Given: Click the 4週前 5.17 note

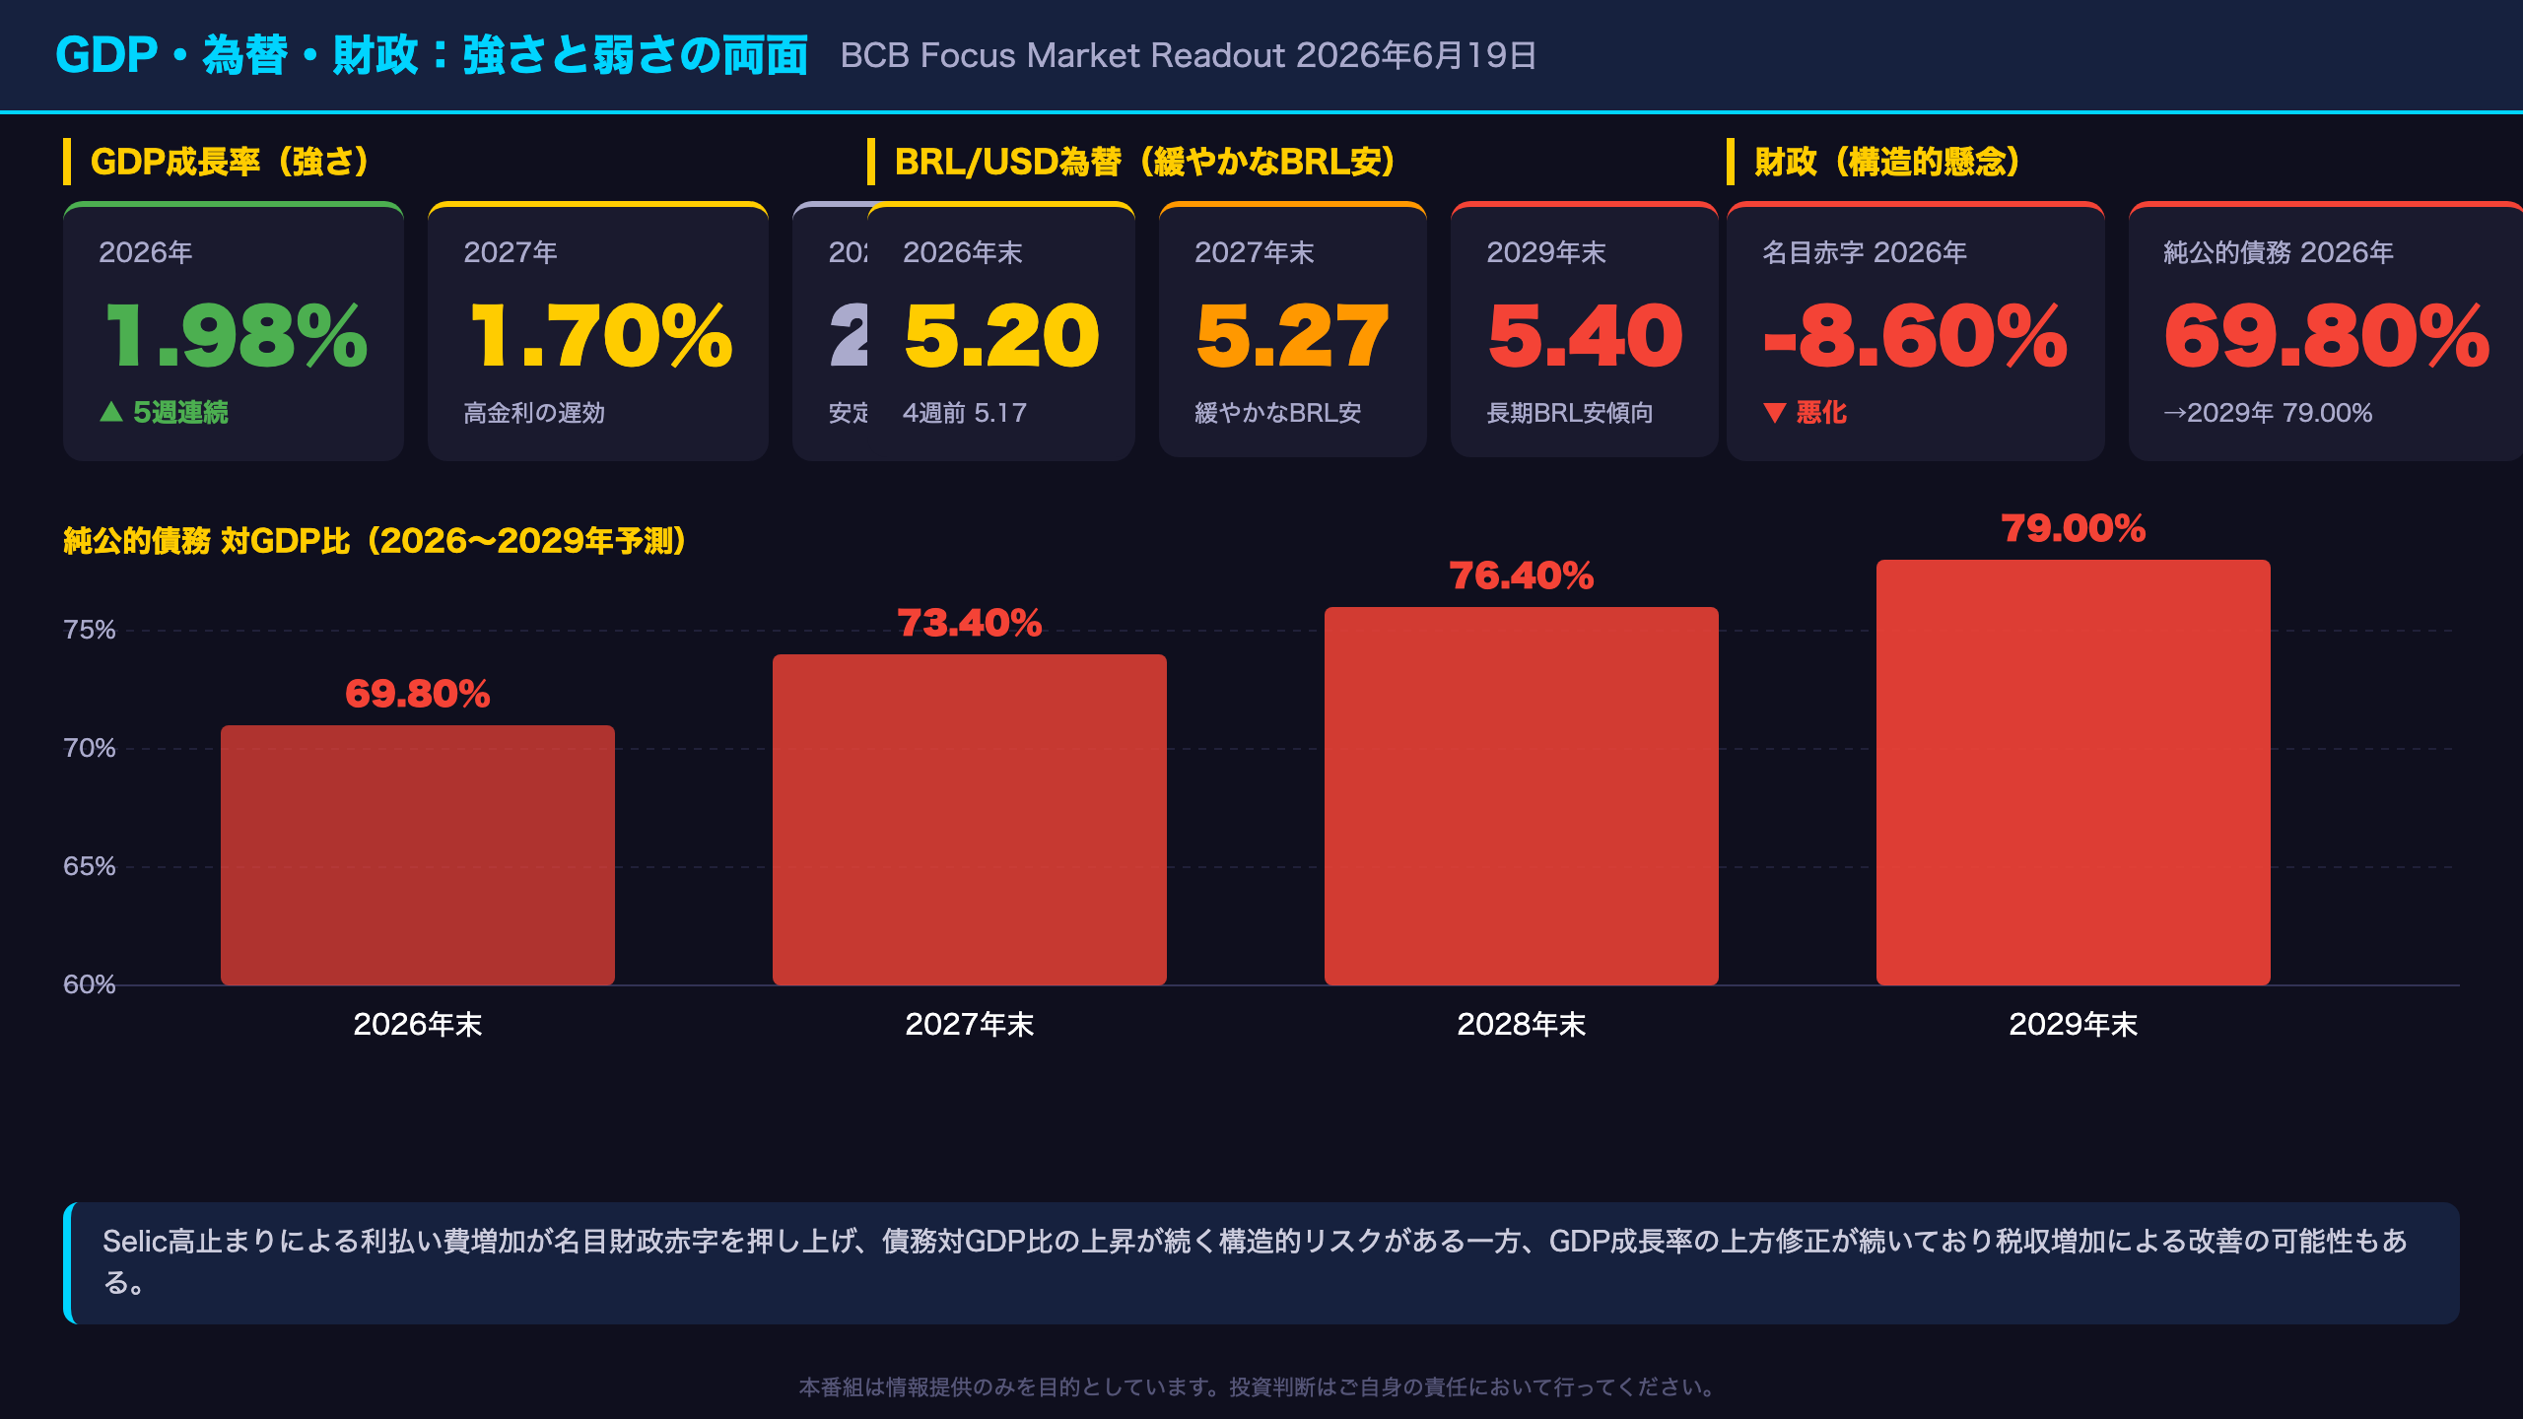Looking at the screenshot, I should coord(965,413).
